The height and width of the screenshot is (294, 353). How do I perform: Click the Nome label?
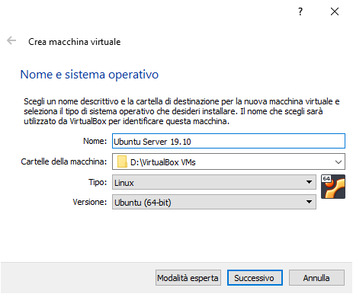point(95,141)
